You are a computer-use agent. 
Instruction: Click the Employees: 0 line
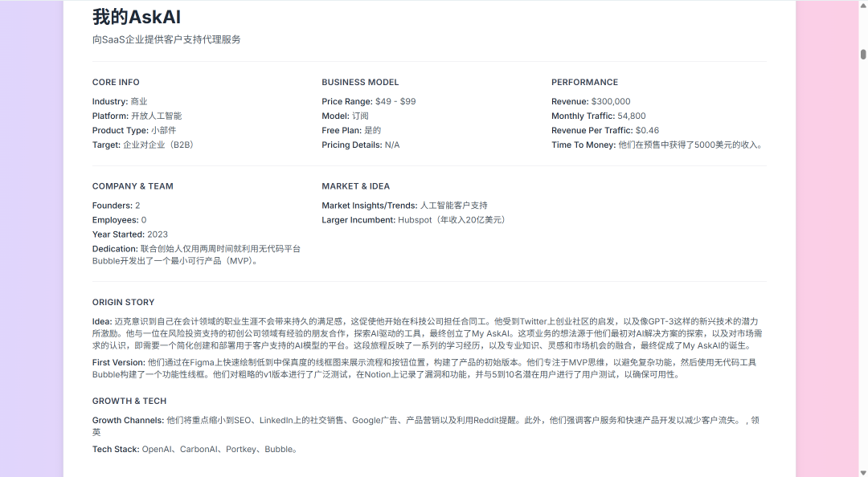120,220
